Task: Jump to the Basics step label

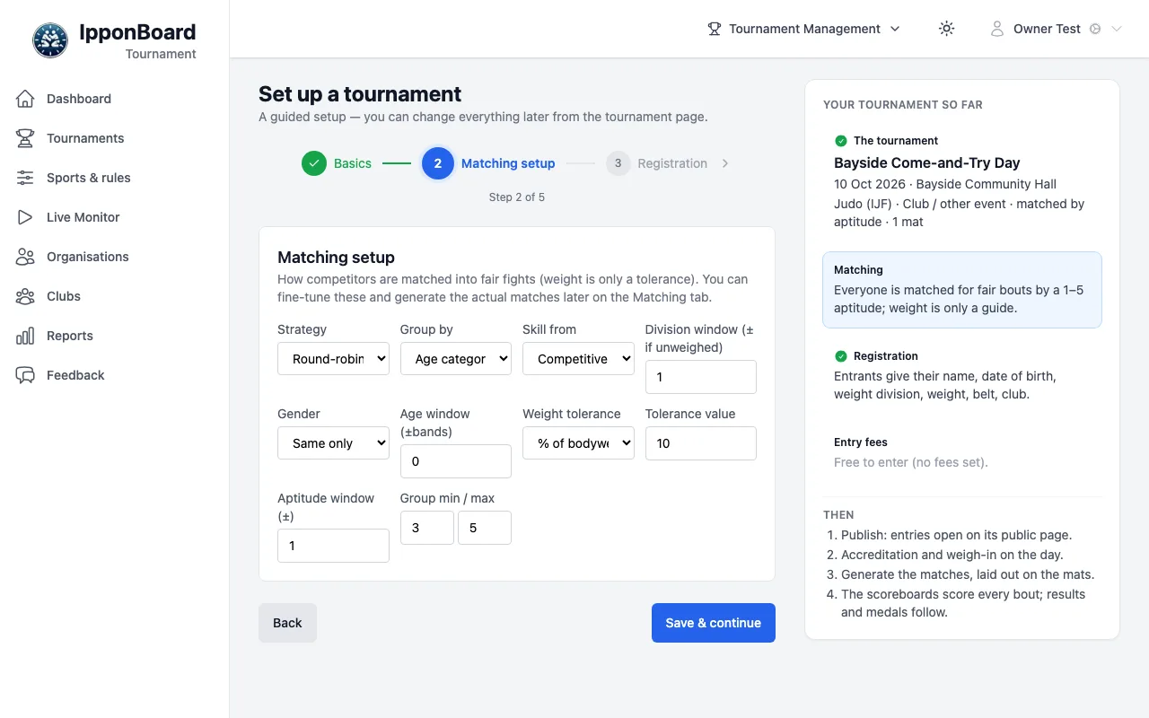Action: [x=353, y=163]
